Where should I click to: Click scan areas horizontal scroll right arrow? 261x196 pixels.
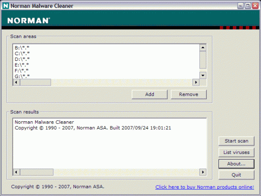196,83
